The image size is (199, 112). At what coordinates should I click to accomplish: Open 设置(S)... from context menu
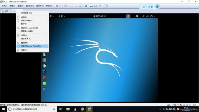point(32,50)
